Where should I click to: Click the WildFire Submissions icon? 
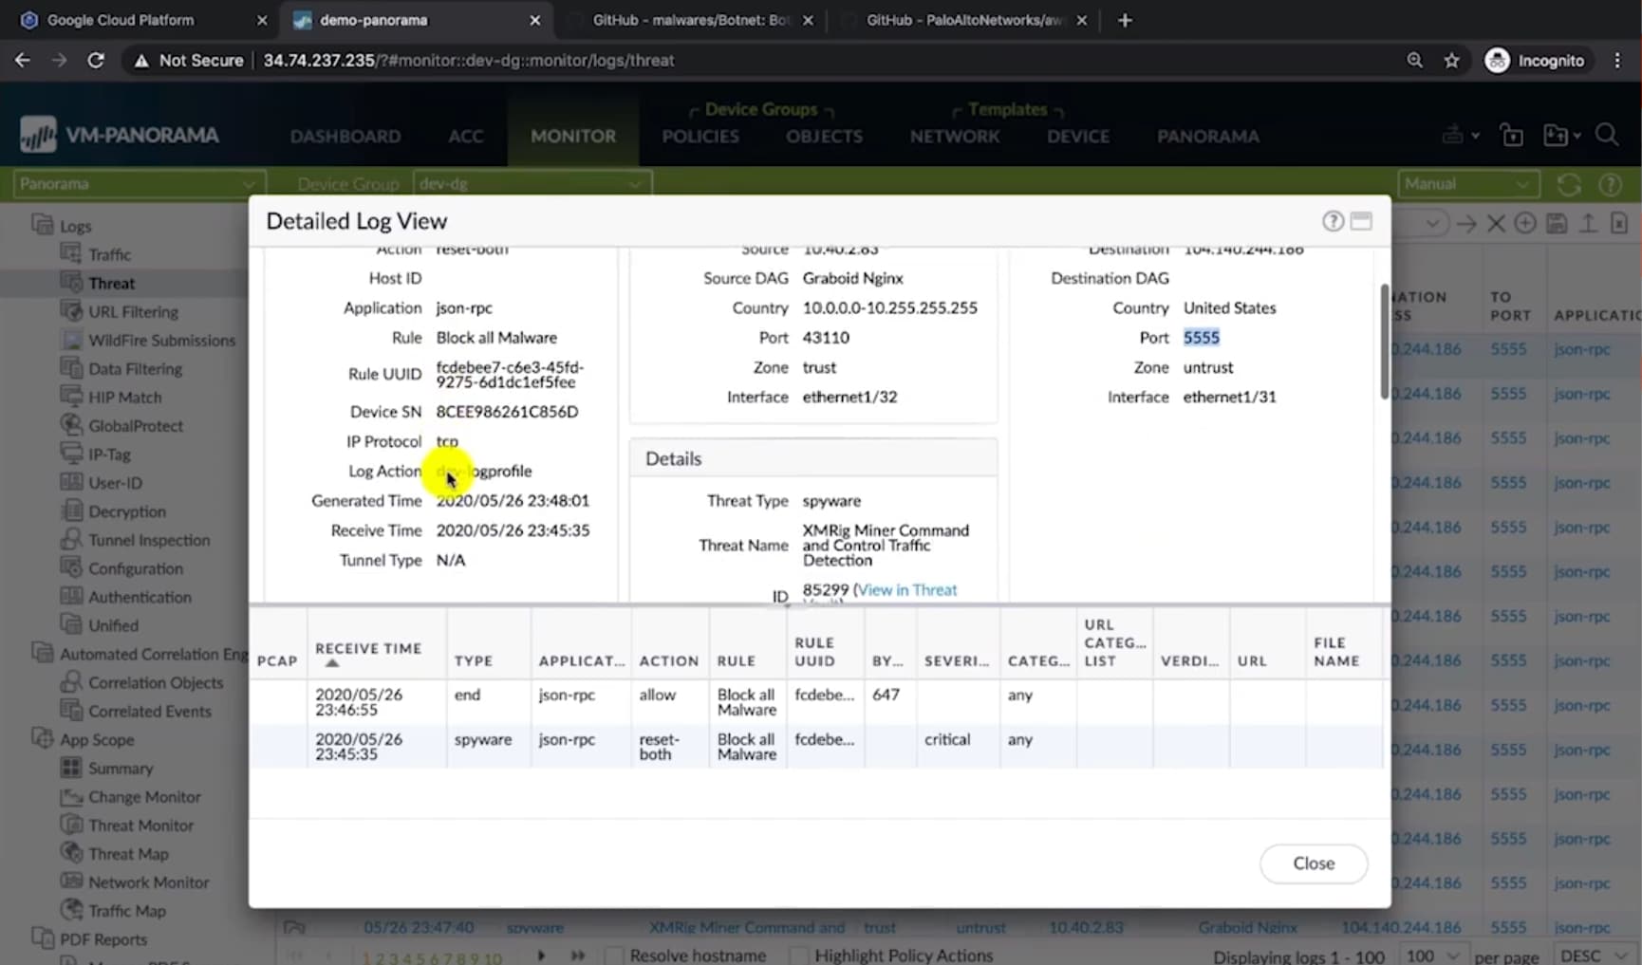coord(70,339)
